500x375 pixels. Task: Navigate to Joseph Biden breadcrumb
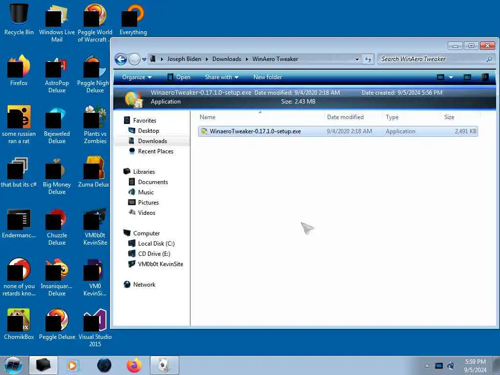[184, 59]
